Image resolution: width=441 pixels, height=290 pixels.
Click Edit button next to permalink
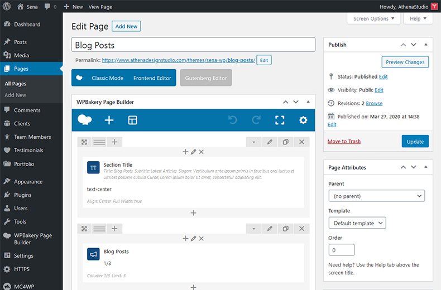(x=264, y=60)
